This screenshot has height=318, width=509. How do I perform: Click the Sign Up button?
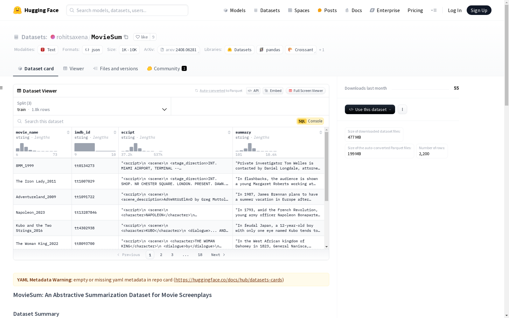[x=479, y=10]
